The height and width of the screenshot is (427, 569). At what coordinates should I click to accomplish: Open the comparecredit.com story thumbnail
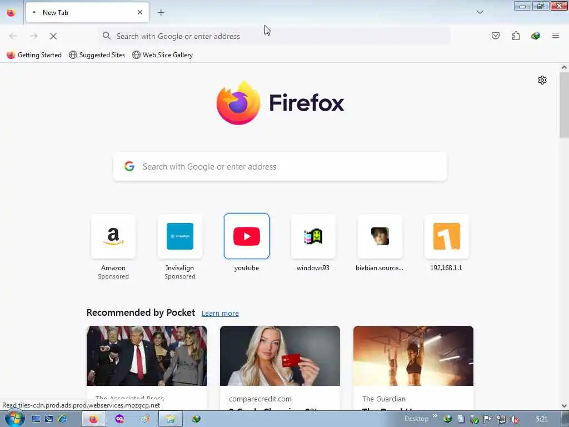280,356
